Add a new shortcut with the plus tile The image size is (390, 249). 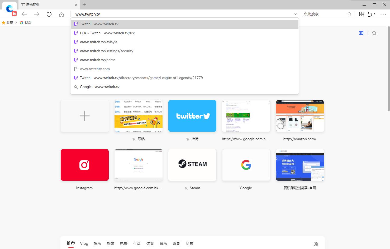point(85,116)
